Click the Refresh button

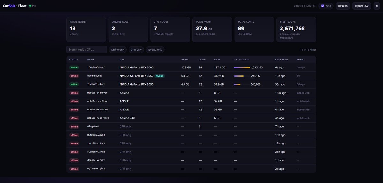[x=343, y=6]
